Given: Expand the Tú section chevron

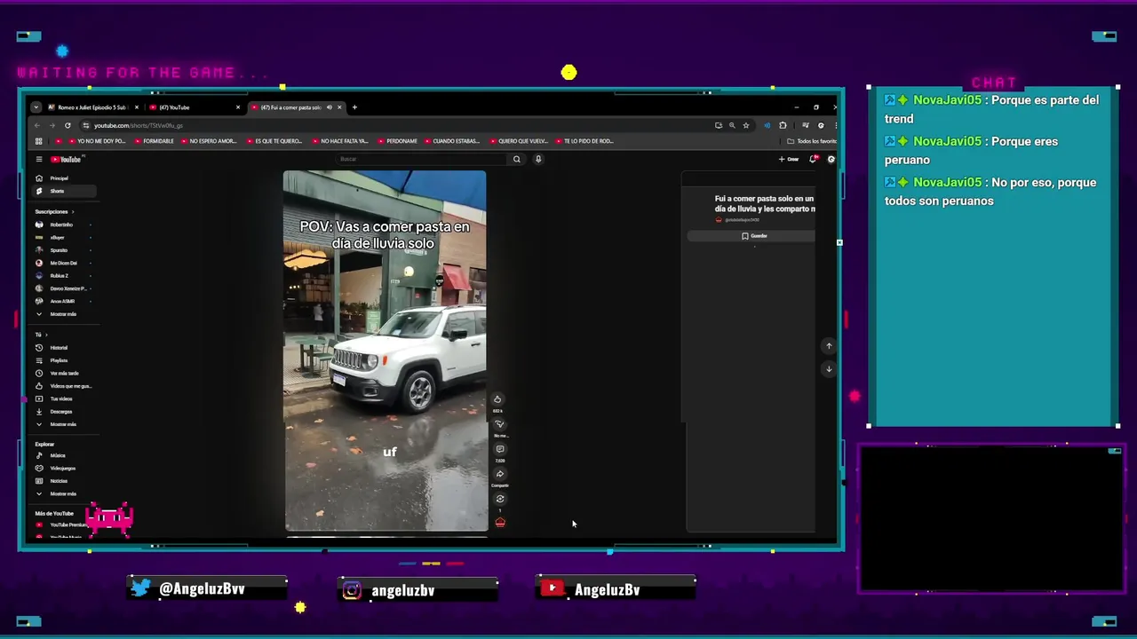Looking at the screenshot, I should (46, 335).
